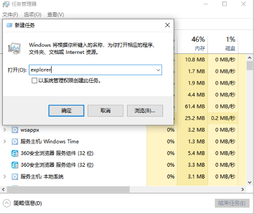The image size is (254, 214).
Task: Enable 以系统管理权限创建此任务 checkbox
Action: coord(34,81)
